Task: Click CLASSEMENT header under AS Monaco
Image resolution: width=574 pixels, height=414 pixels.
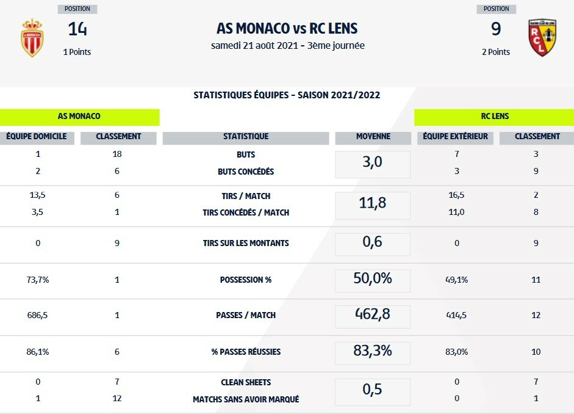Action: (x=118, y=137)
